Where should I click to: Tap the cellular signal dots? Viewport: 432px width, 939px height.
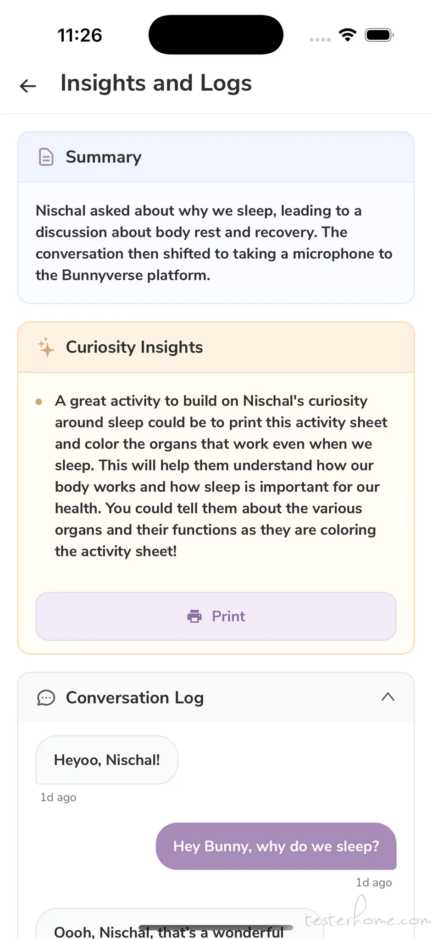(320, 39)
